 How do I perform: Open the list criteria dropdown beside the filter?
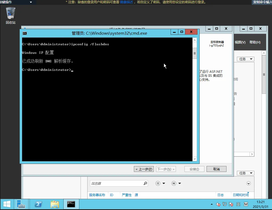tap(160, 183)
